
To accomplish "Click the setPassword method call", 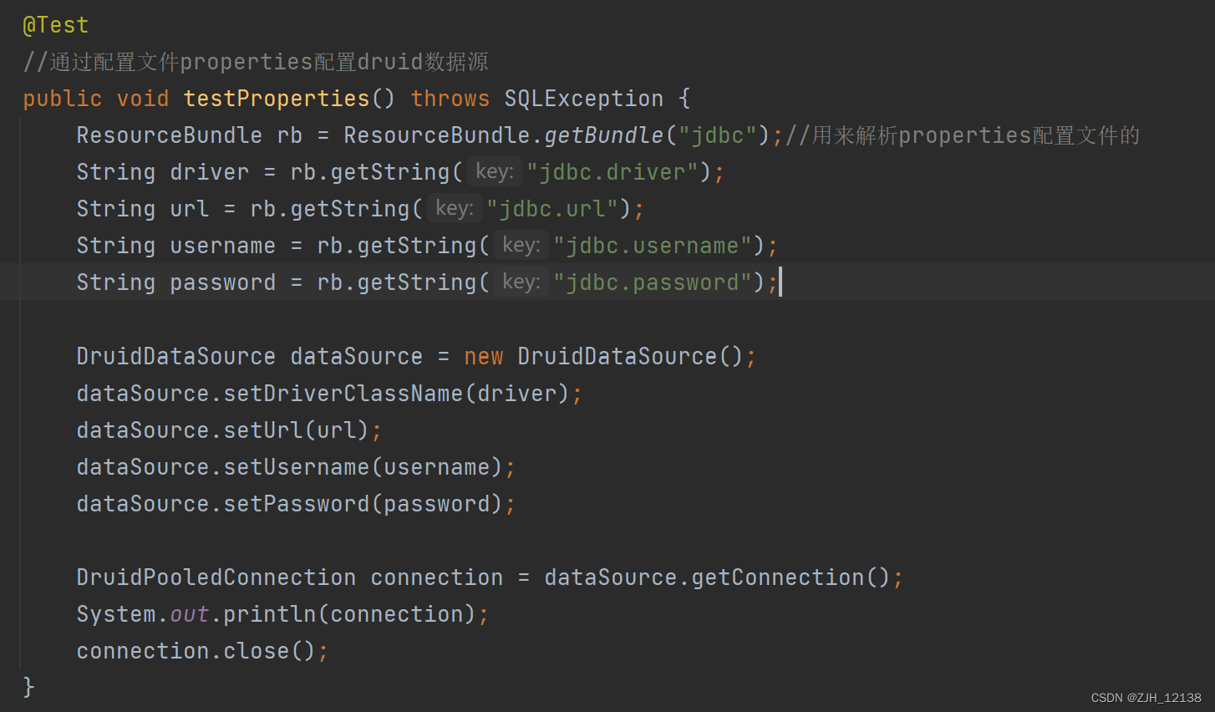I will pos(296,504).
